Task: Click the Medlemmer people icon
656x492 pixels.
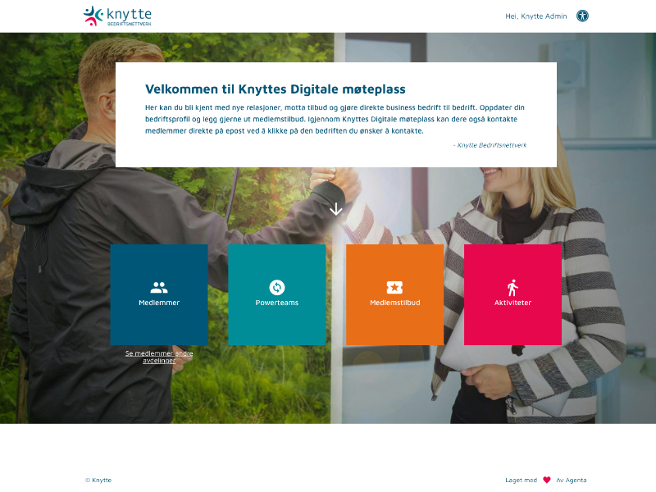Action: click(x=159, y=288)
